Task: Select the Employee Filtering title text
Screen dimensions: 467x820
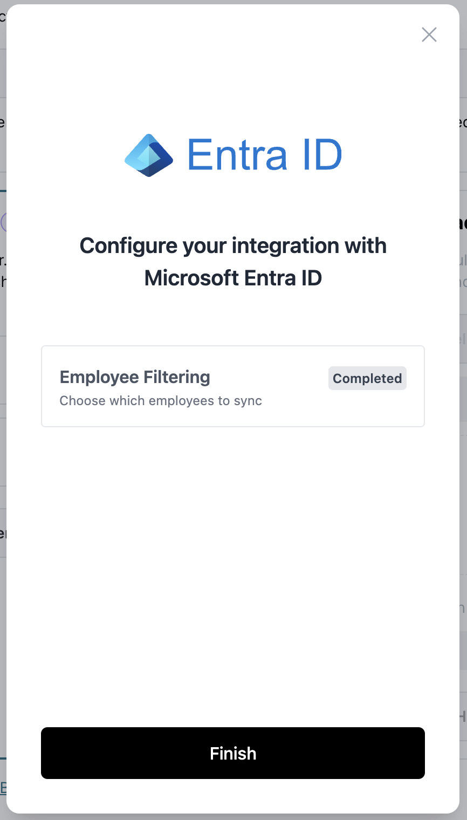Action: 135,377
